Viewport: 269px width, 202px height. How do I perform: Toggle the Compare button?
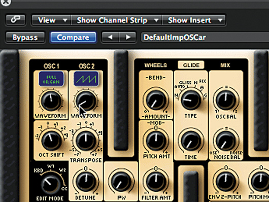[x=73, y=37]
